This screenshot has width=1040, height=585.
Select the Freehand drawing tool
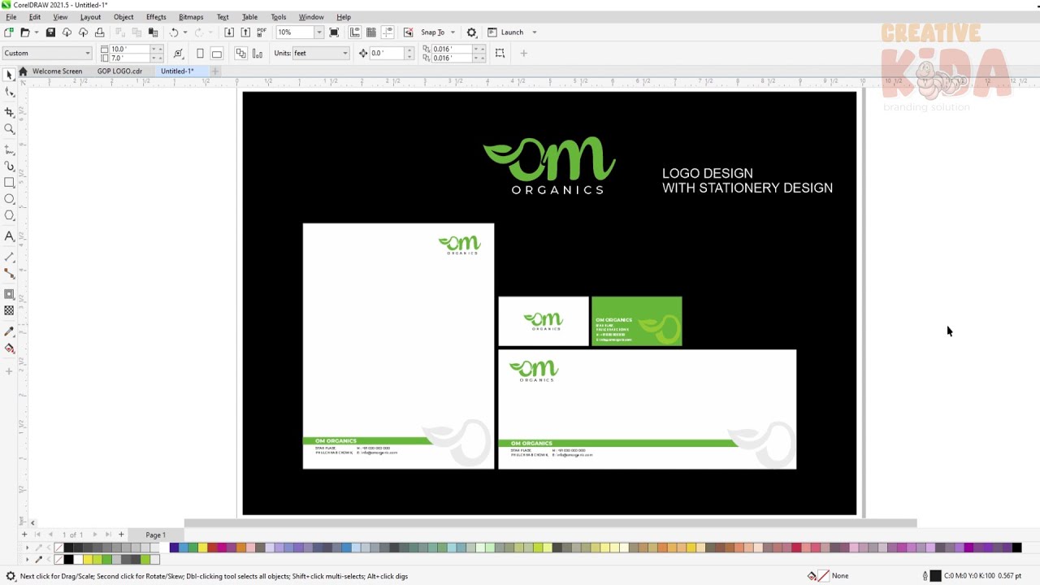click(9, 149)
